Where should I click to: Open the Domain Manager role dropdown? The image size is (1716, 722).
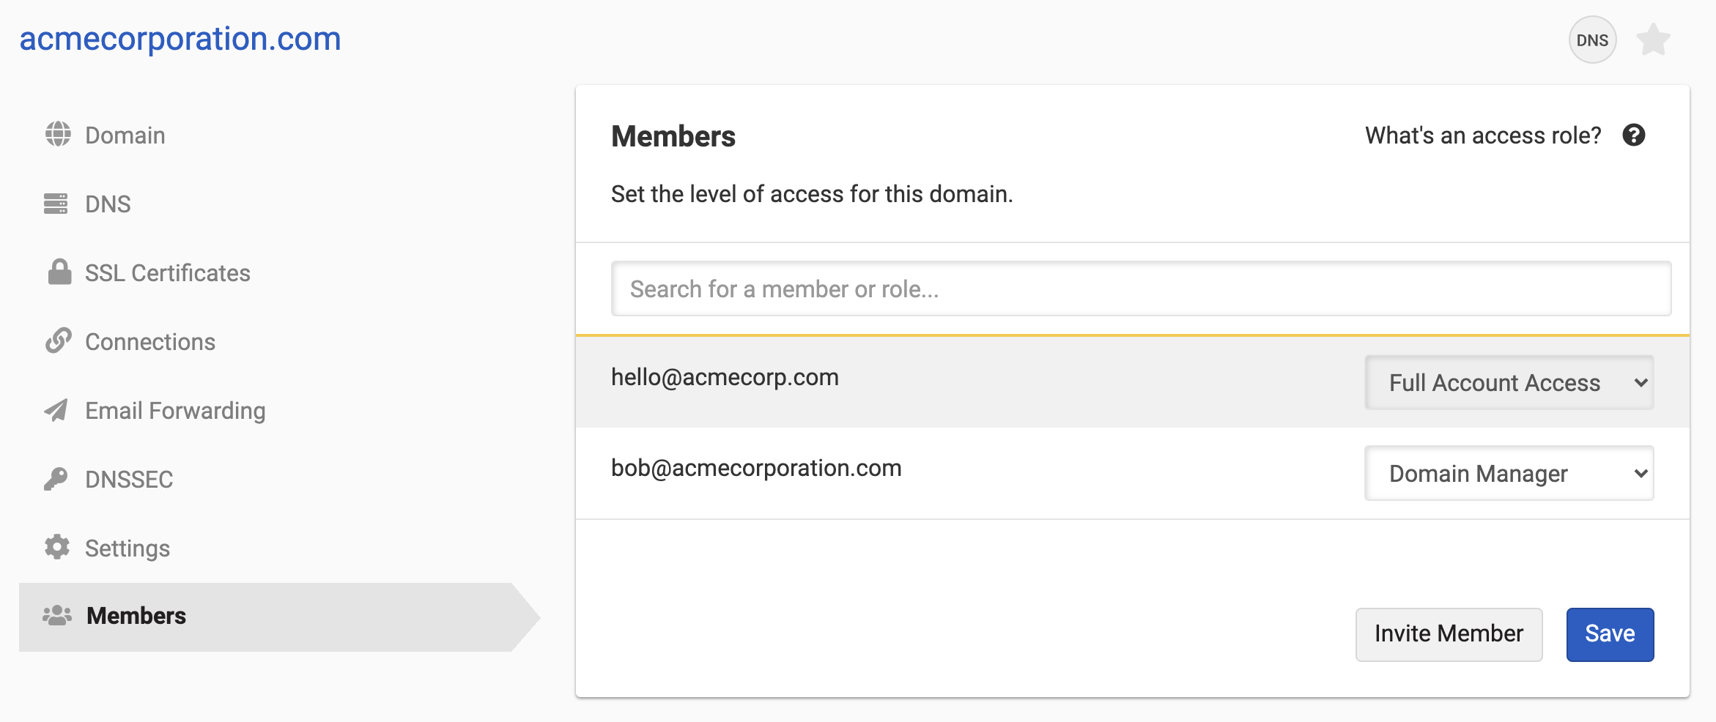pyautogui.click(x=1509, y=474)
